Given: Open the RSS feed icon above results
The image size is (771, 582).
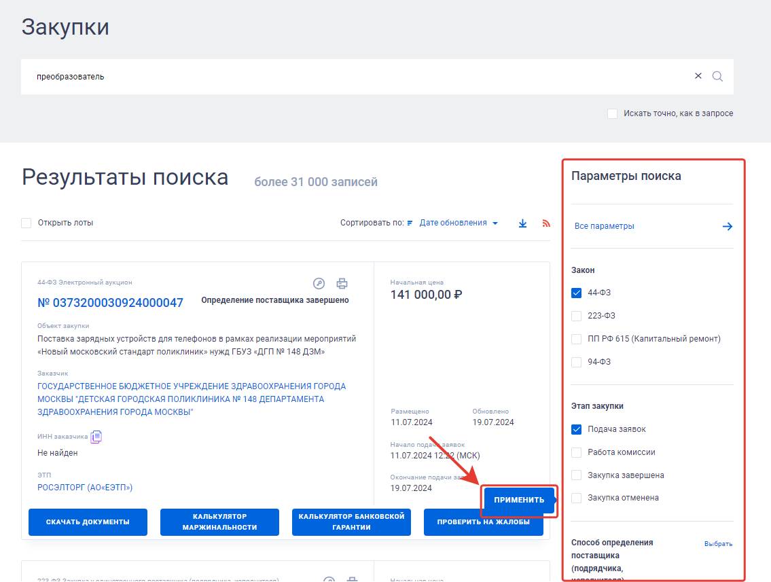Looking at the screenshot, I should click(x=546, y=223).
